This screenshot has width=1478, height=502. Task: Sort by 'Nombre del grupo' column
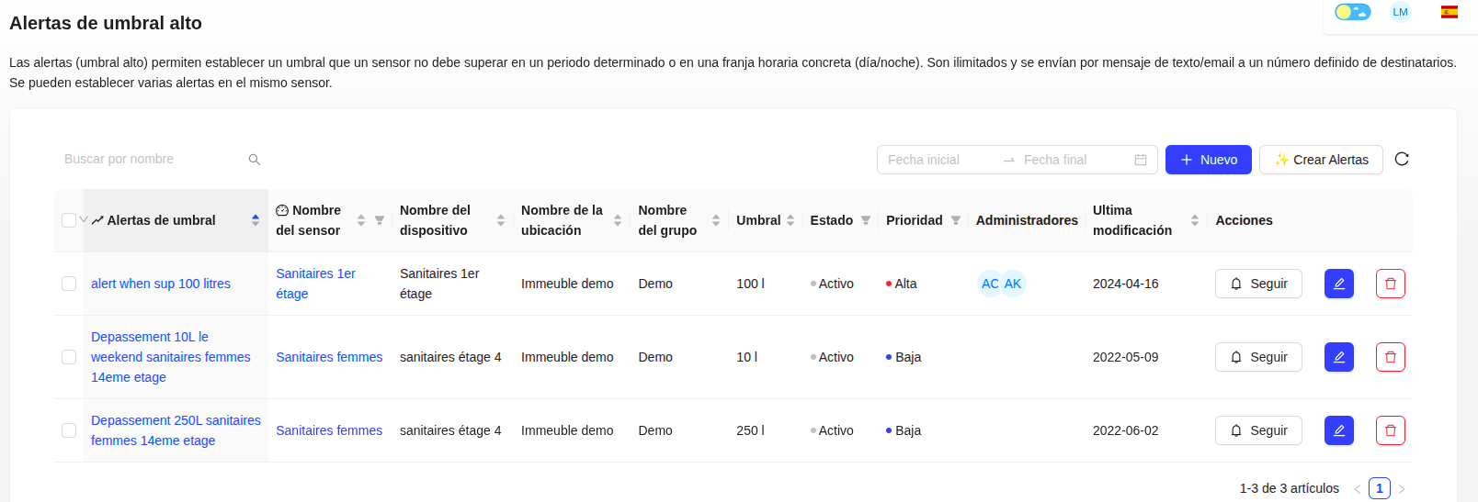pyautogui.click(x=716, y=220)
